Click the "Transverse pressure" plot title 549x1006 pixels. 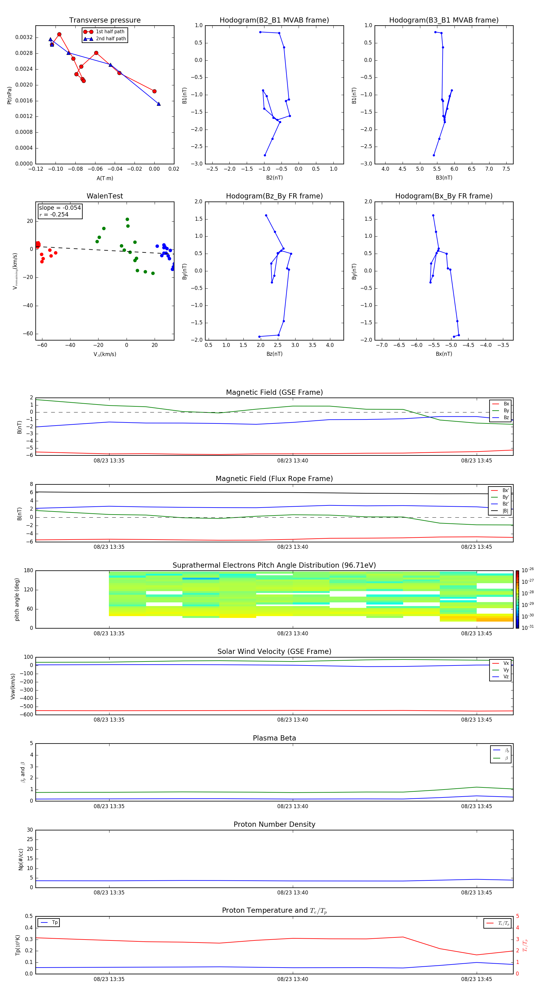coord(105,20)
